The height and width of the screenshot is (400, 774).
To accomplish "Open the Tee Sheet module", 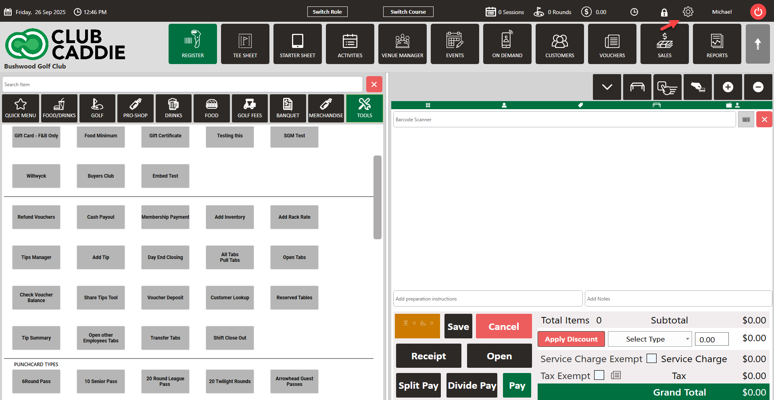I will tap(245, 44).
